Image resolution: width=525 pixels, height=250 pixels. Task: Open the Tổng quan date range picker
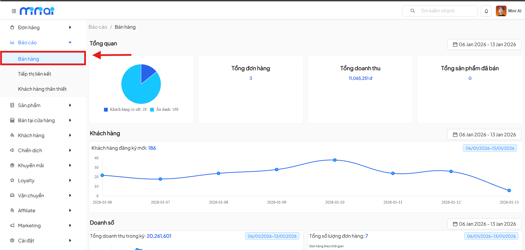pos(484,45)
